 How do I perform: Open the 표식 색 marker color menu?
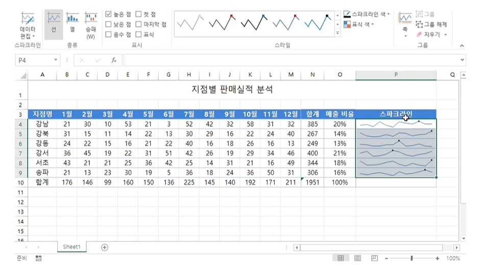click(x=359, y=24)
